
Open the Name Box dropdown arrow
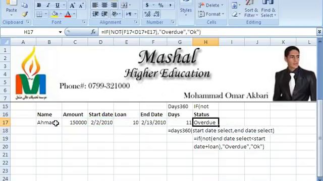coord(60,32)
